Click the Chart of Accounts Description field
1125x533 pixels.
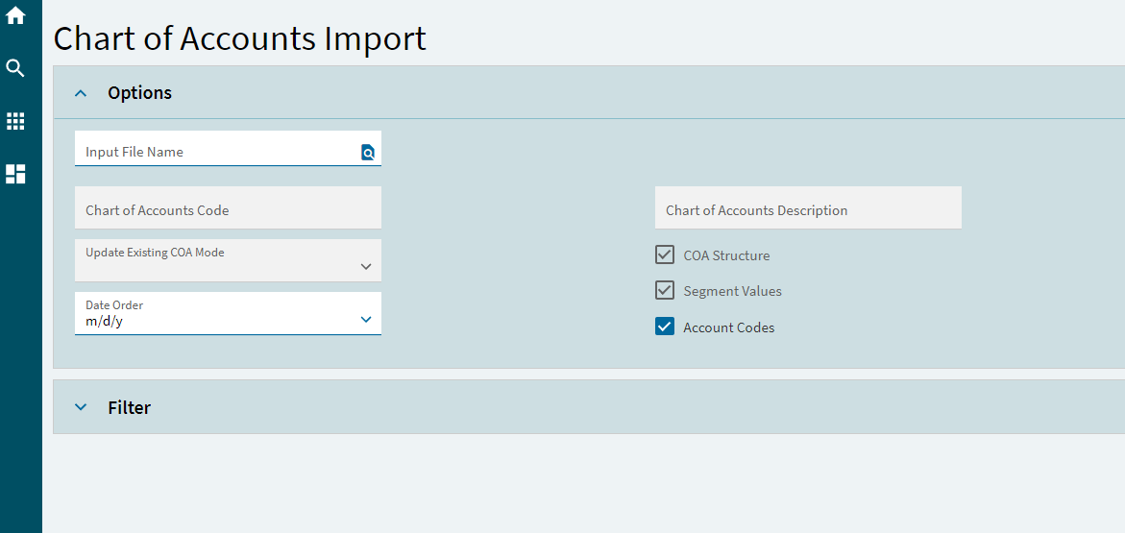coord(808,208)
